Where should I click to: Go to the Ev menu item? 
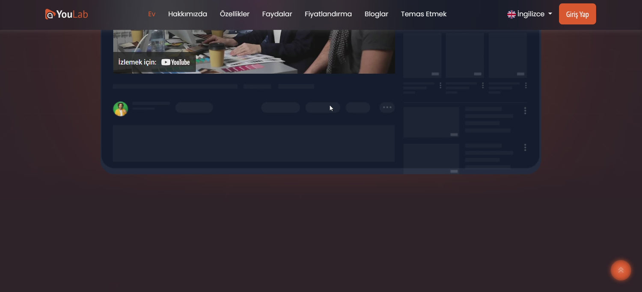pyautogui.click(x=152, y=14)
